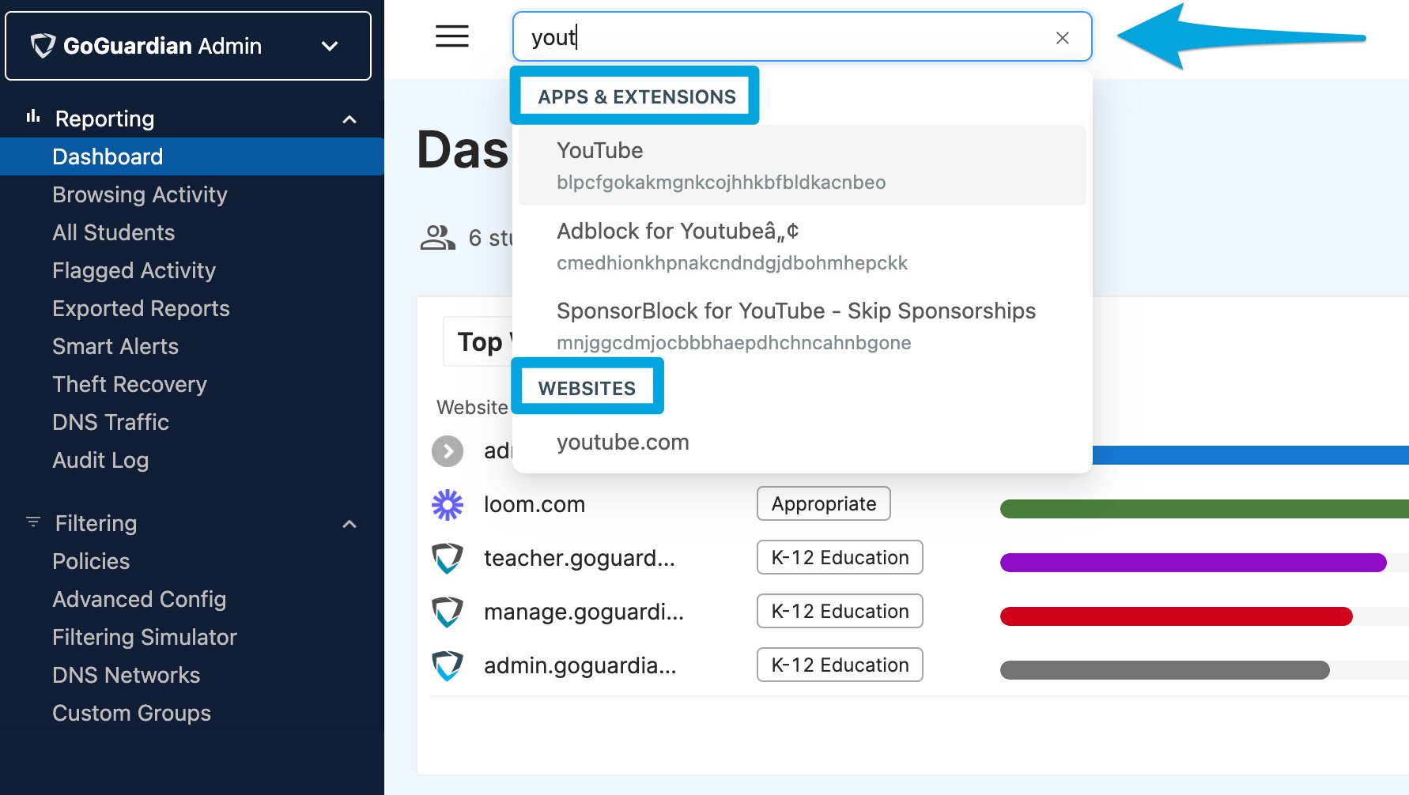Select Adblock for Youtube search result
The width and height of the screenshot is (1409, 795).
[802, 246]
